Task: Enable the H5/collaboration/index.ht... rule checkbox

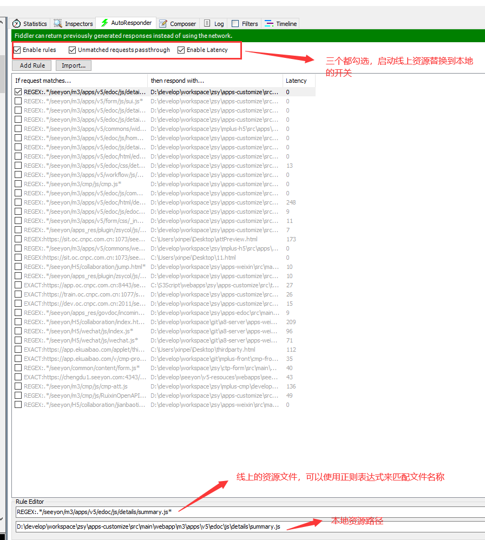Action: (18, 322)
